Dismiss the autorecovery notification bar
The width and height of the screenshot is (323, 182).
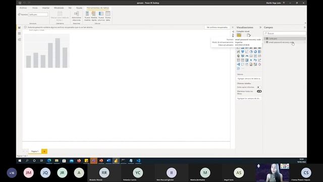tap(233, 27)
